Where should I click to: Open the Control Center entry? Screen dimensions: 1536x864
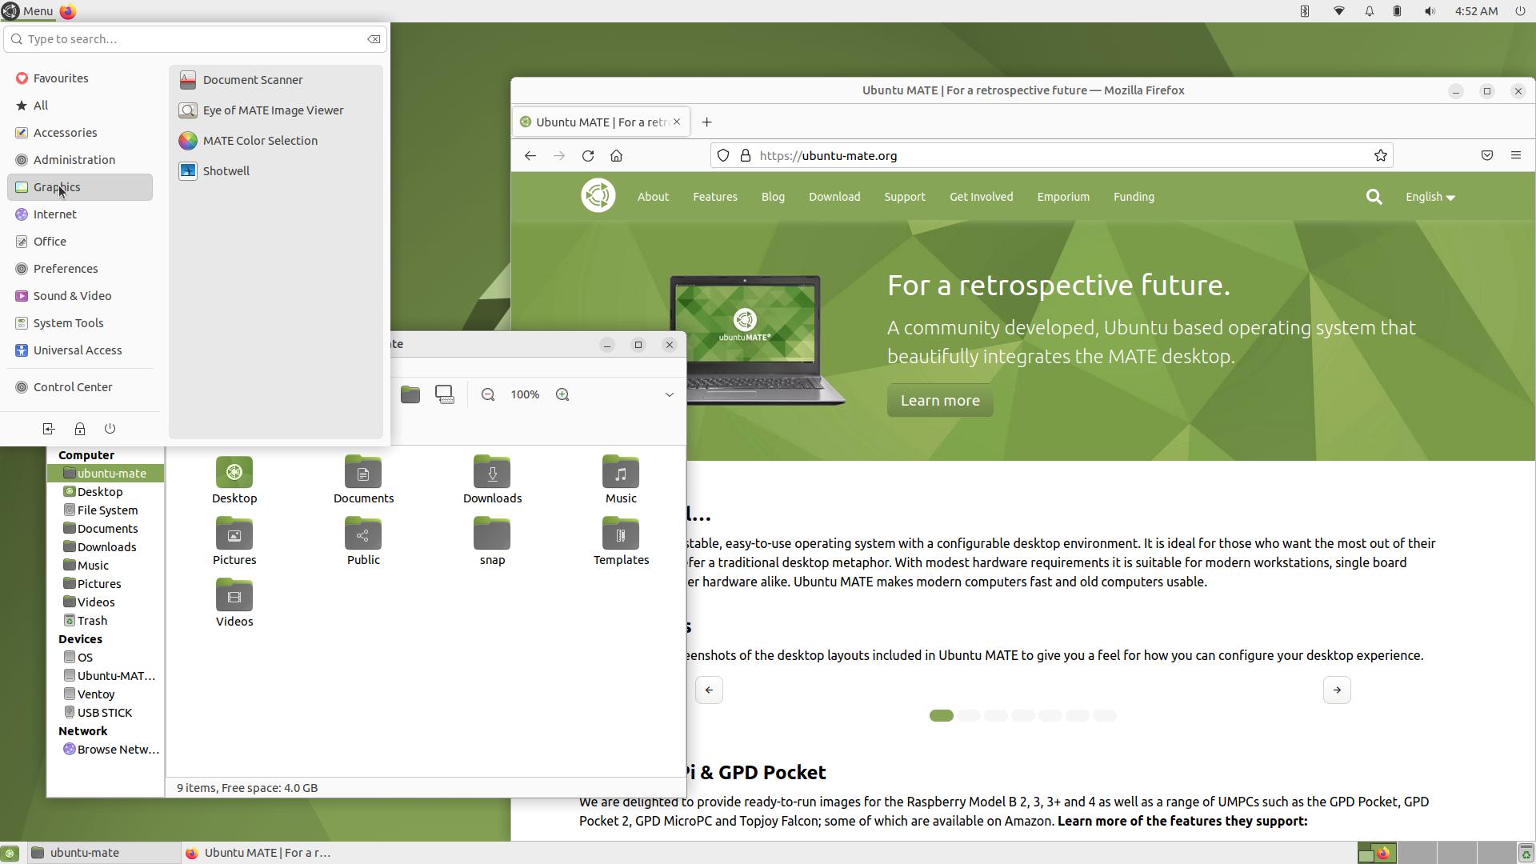(x=80, y=387)
